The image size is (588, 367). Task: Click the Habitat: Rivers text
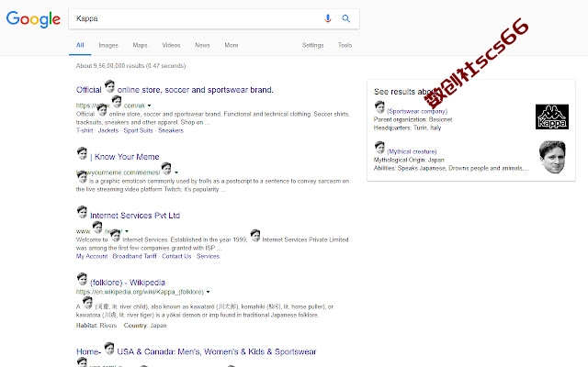[x=96, y=326]
